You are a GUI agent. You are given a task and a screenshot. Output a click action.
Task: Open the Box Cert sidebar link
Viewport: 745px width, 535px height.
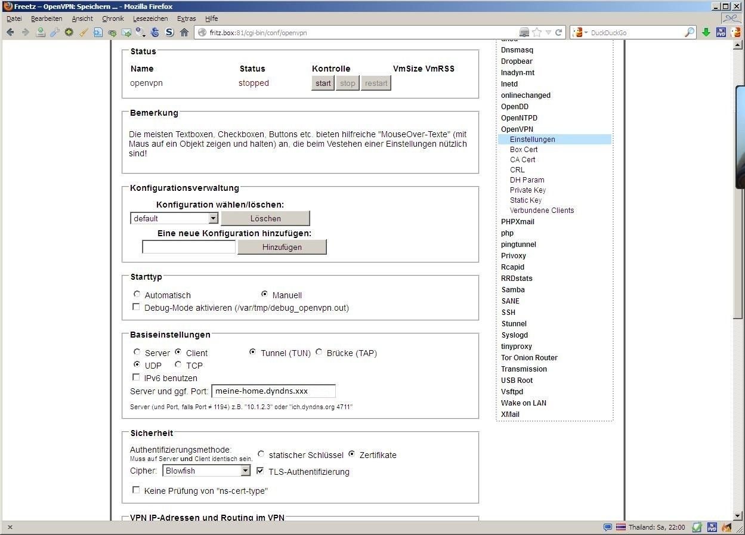(524, 149)
